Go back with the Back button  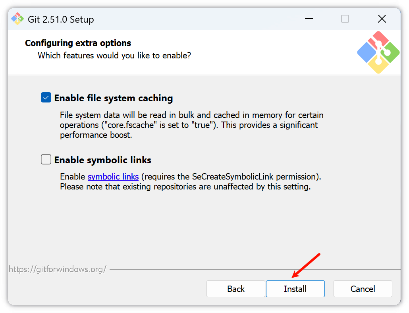point(235,289)
